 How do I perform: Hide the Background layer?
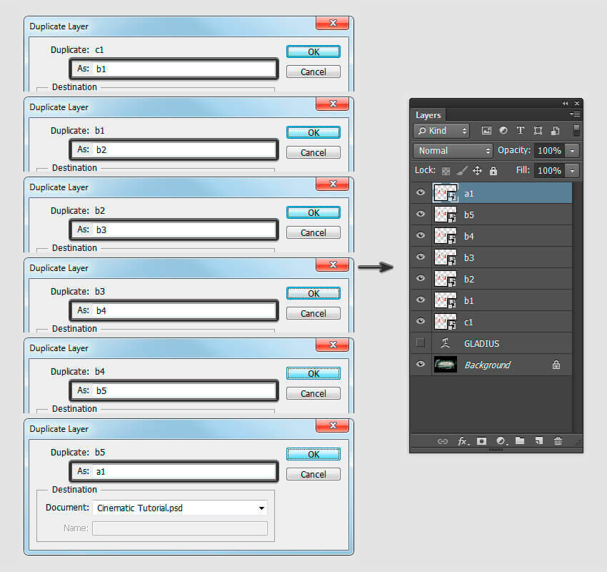pyautogui.click(x=421, y=364)
